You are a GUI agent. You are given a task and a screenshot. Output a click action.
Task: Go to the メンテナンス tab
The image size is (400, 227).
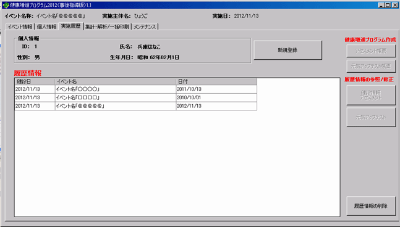click(x=145, y=27)
